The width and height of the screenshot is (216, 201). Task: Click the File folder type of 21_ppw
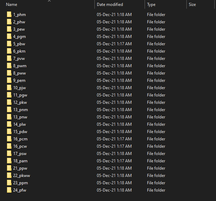[156, 168]
